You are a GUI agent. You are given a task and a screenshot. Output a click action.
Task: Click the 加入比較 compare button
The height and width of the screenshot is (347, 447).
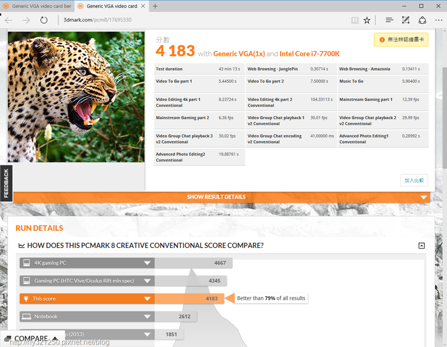point(414,180)
